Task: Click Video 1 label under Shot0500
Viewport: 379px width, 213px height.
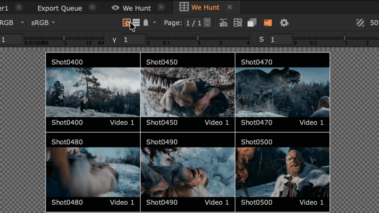Action: pyautogui.click(x=311, y=202)
